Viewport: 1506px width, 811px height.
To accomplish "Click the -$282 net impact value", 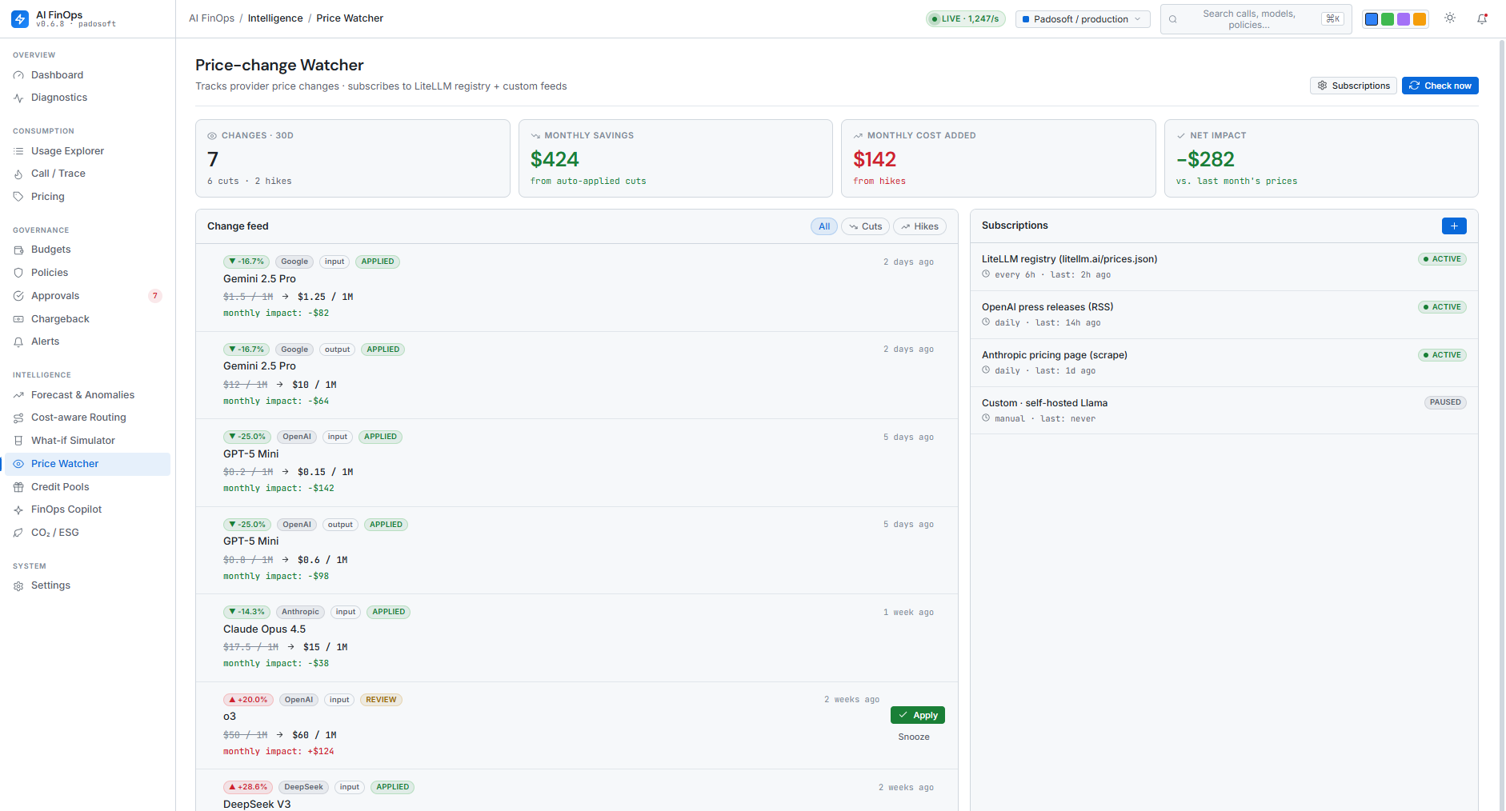I will pos(1205,159).
